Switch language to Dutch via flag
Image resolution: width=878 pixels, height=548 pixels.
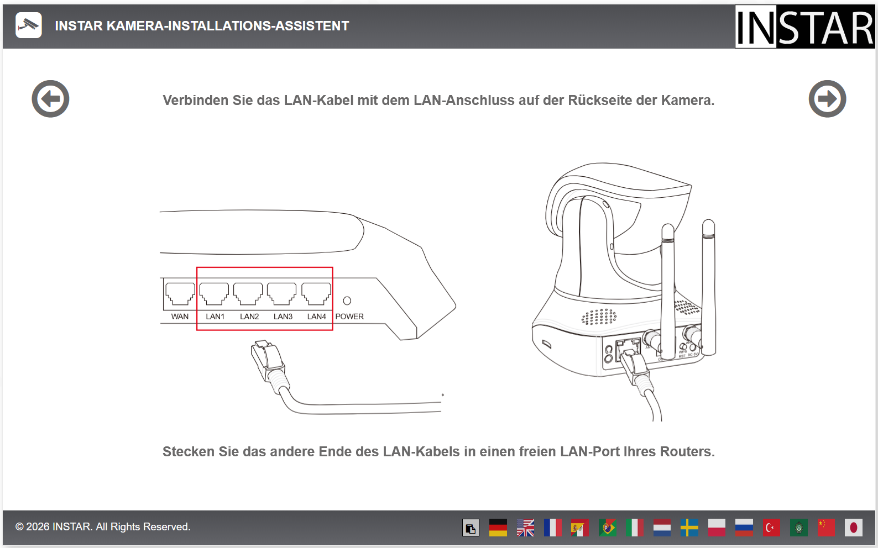[662, 528]
